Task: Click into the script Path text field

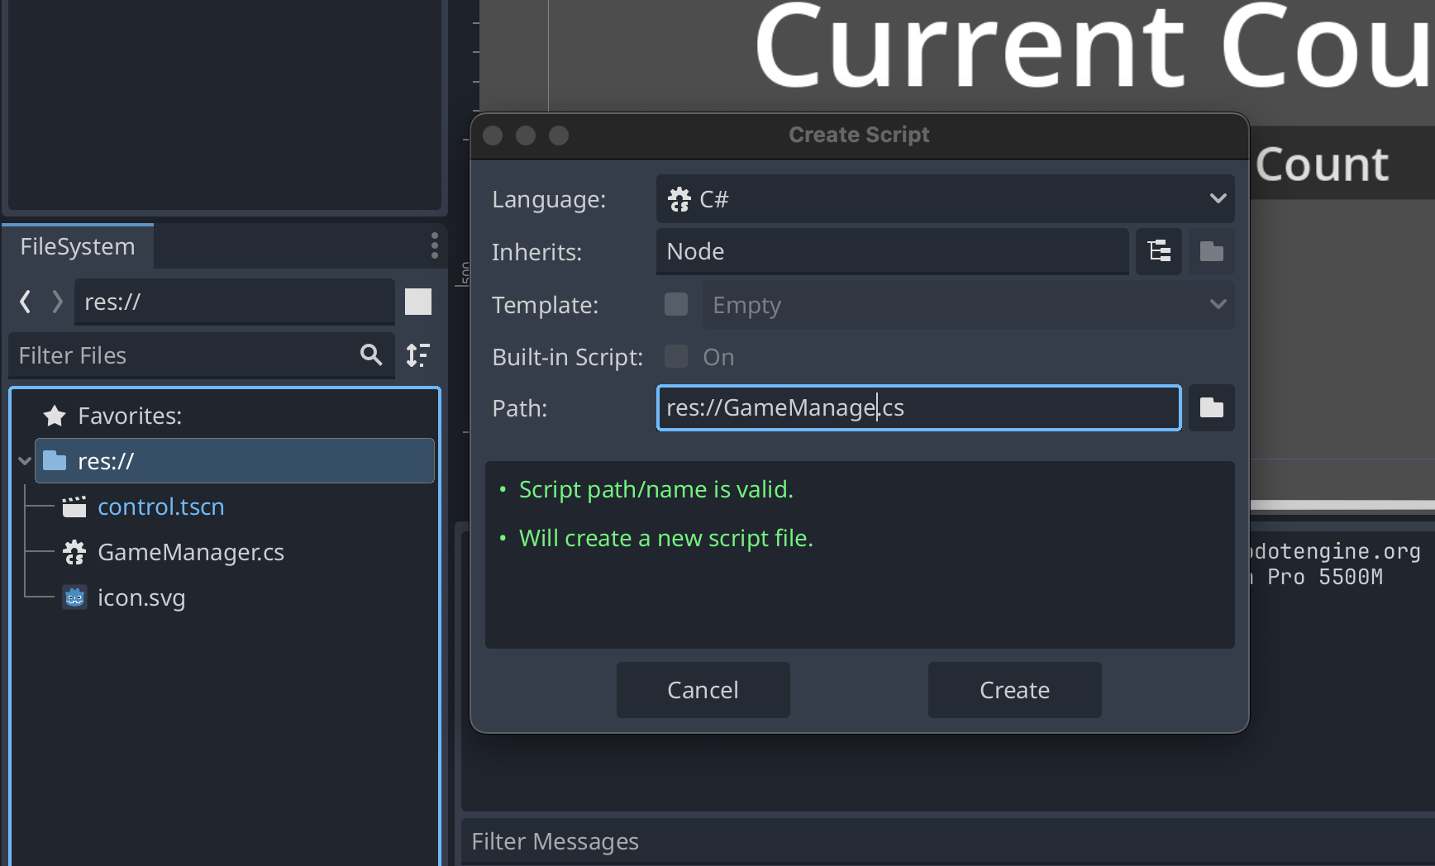Action: click(x=918, y=407)
